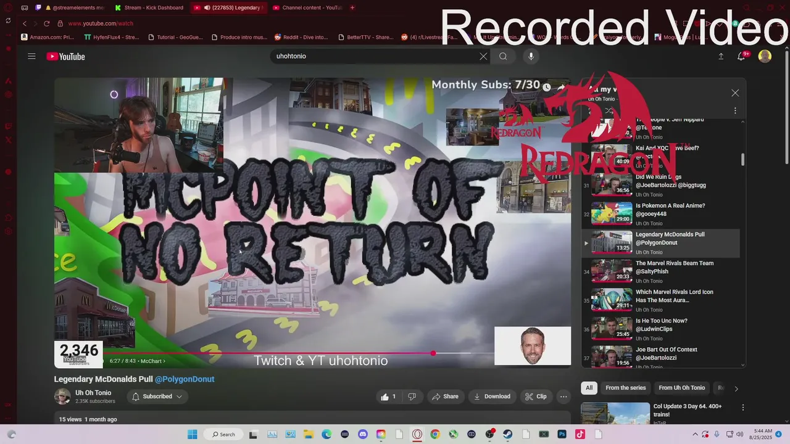This screenshot has height=444, width=790.
Task: Open the @PolygonDonut link in title
Action: click(x=185, y=379)
